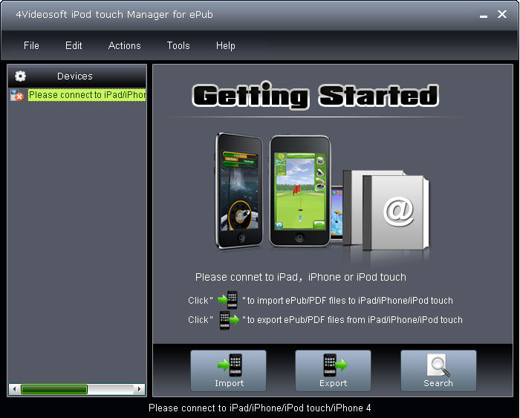The height and width of the screenshot is (418, 520).
Task: Click the Export button
Action: [334, 370]
